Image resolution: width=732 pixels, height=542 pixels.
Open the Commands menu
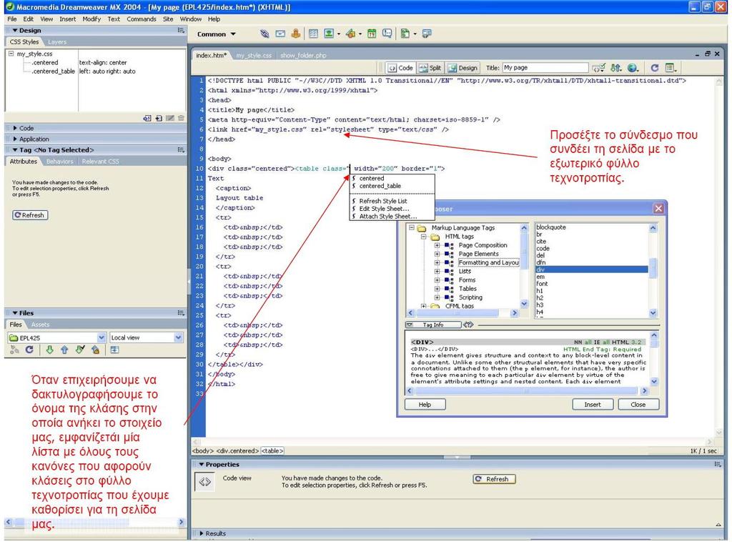coord(142,19)
